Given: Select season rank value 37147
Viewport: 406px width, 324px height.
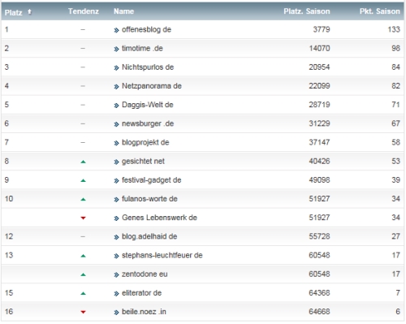Looking at the screenshot, I should pyautogui.click(x=319, y=142).
